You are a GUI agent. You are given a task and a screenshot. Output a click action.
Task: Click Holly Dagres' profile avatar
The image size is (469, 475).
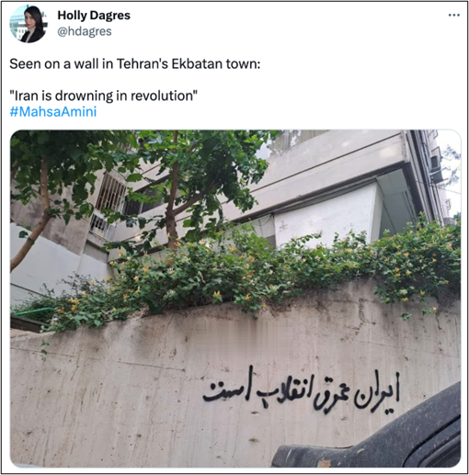[28, 24]
